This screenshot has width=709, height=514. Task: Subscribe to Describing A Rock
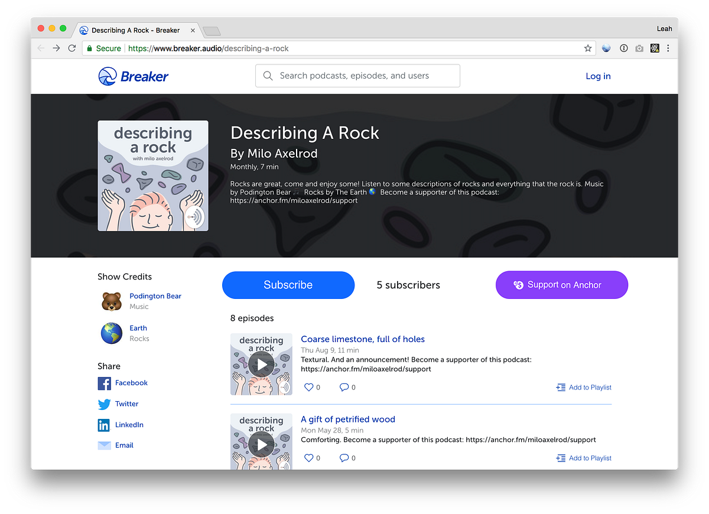[x=288, y=285]
